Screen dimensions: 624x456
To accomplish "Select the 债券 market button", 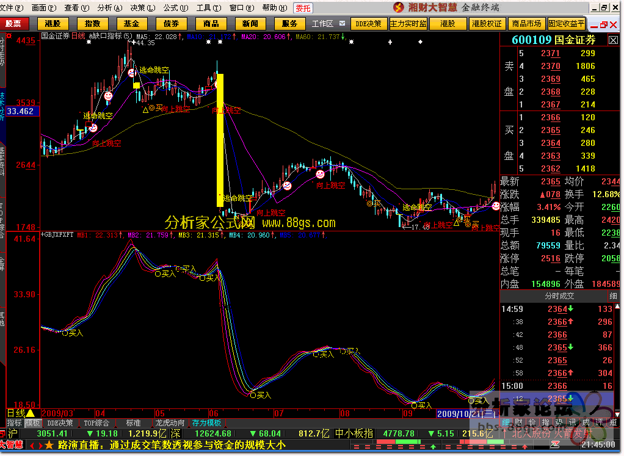I will coord(171,24).
